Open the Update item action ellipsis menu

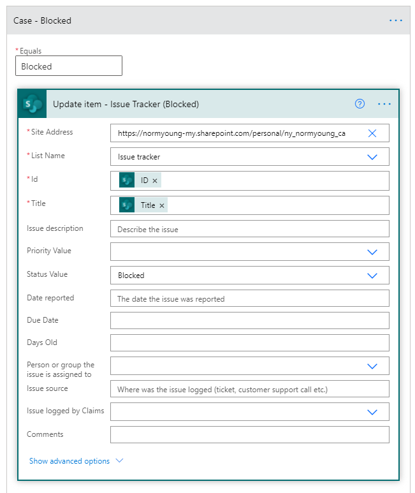[x=384, y=104]
